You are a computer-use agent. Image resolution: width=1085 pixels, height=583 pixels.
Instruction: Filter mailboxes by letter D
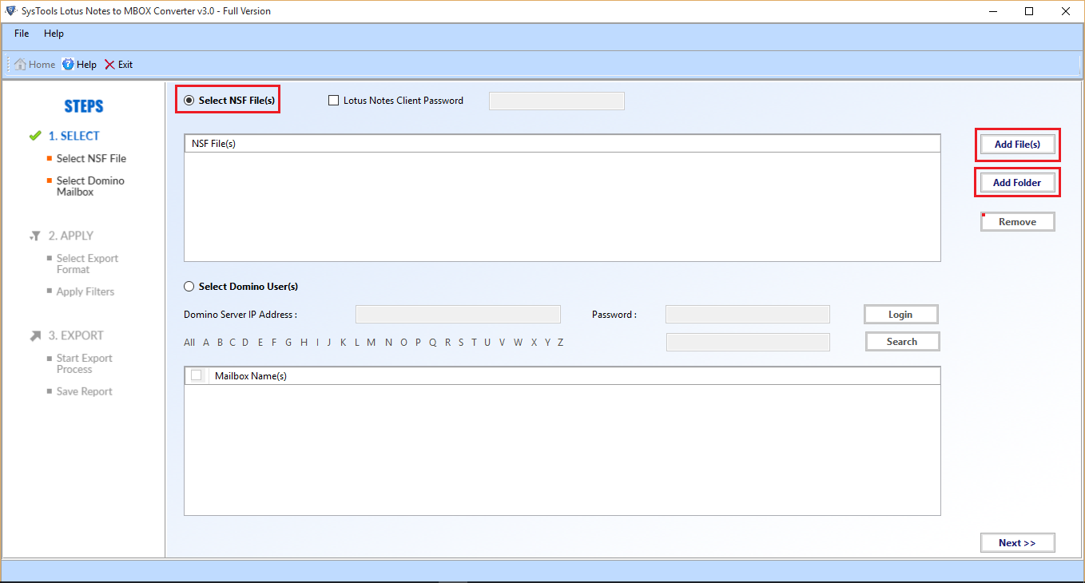245,343
